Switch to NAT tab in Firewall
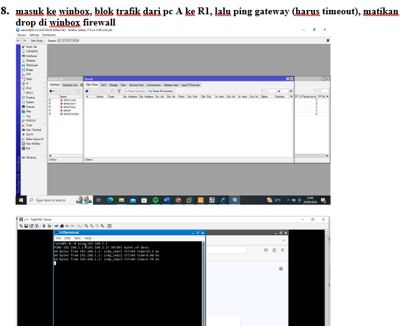The height and width of the screenshot is (326, 404). point(103,85)
